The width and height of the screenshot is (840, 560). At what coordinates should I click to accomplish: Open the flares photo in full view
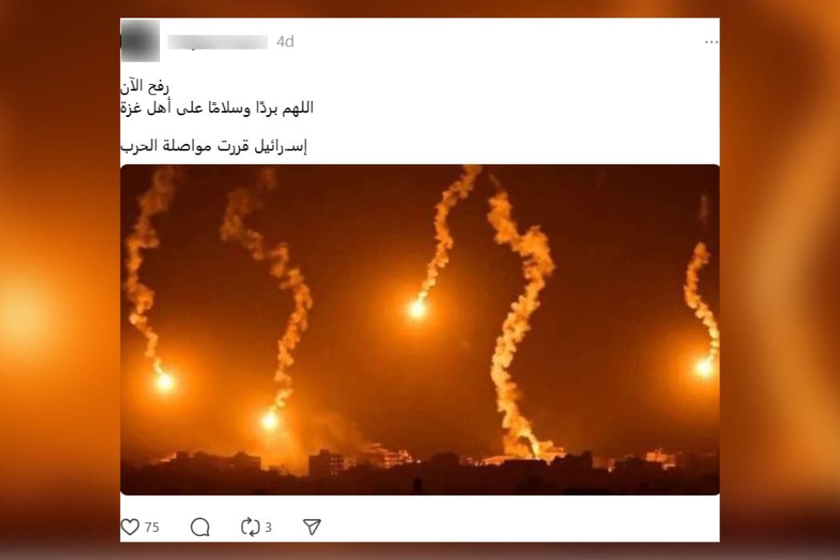coord(420,330)
